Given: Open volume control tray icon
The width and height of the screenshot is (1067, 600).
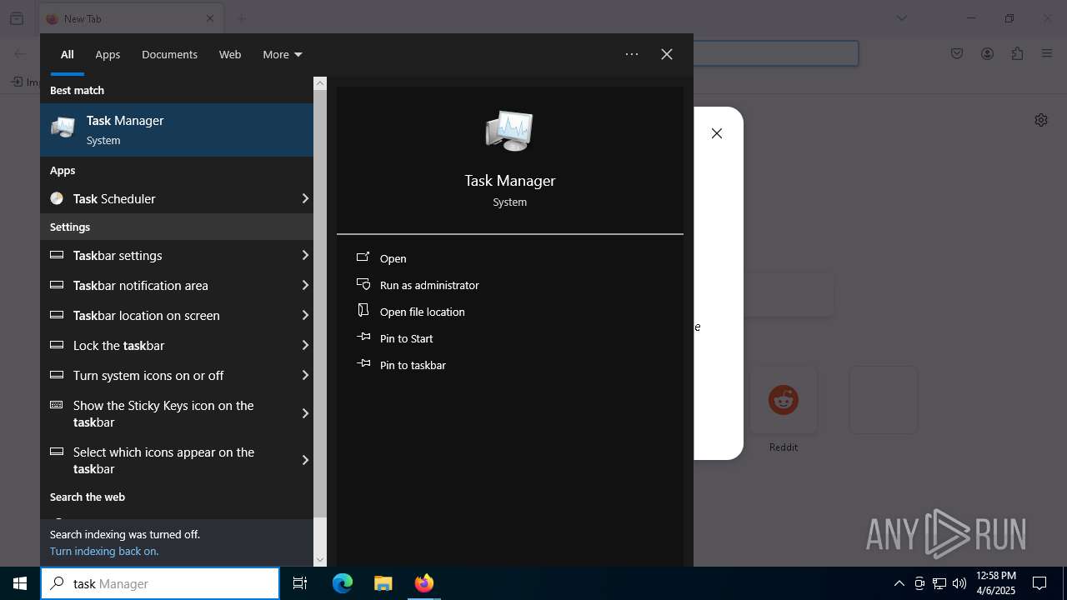Looking at the screenshot, I should [x=959, y=583].
